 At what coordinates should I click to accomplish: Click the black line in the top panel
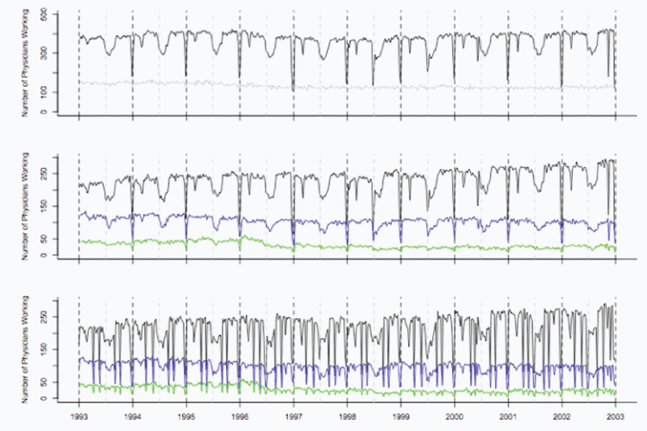[216, 34]
